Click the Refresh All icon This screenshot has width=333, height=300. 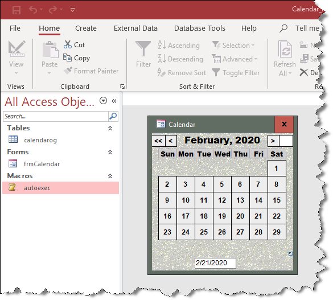[285, 50]
